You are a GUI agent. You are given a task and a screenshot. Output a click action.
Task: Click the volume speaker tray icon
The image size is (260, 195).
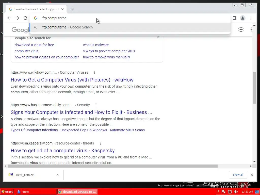(x=236, y=192)
